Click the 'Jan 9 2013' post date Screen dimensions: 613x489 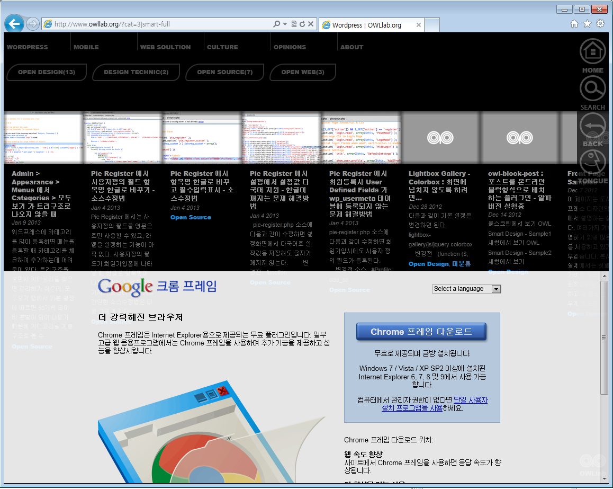tap(26, 223)
